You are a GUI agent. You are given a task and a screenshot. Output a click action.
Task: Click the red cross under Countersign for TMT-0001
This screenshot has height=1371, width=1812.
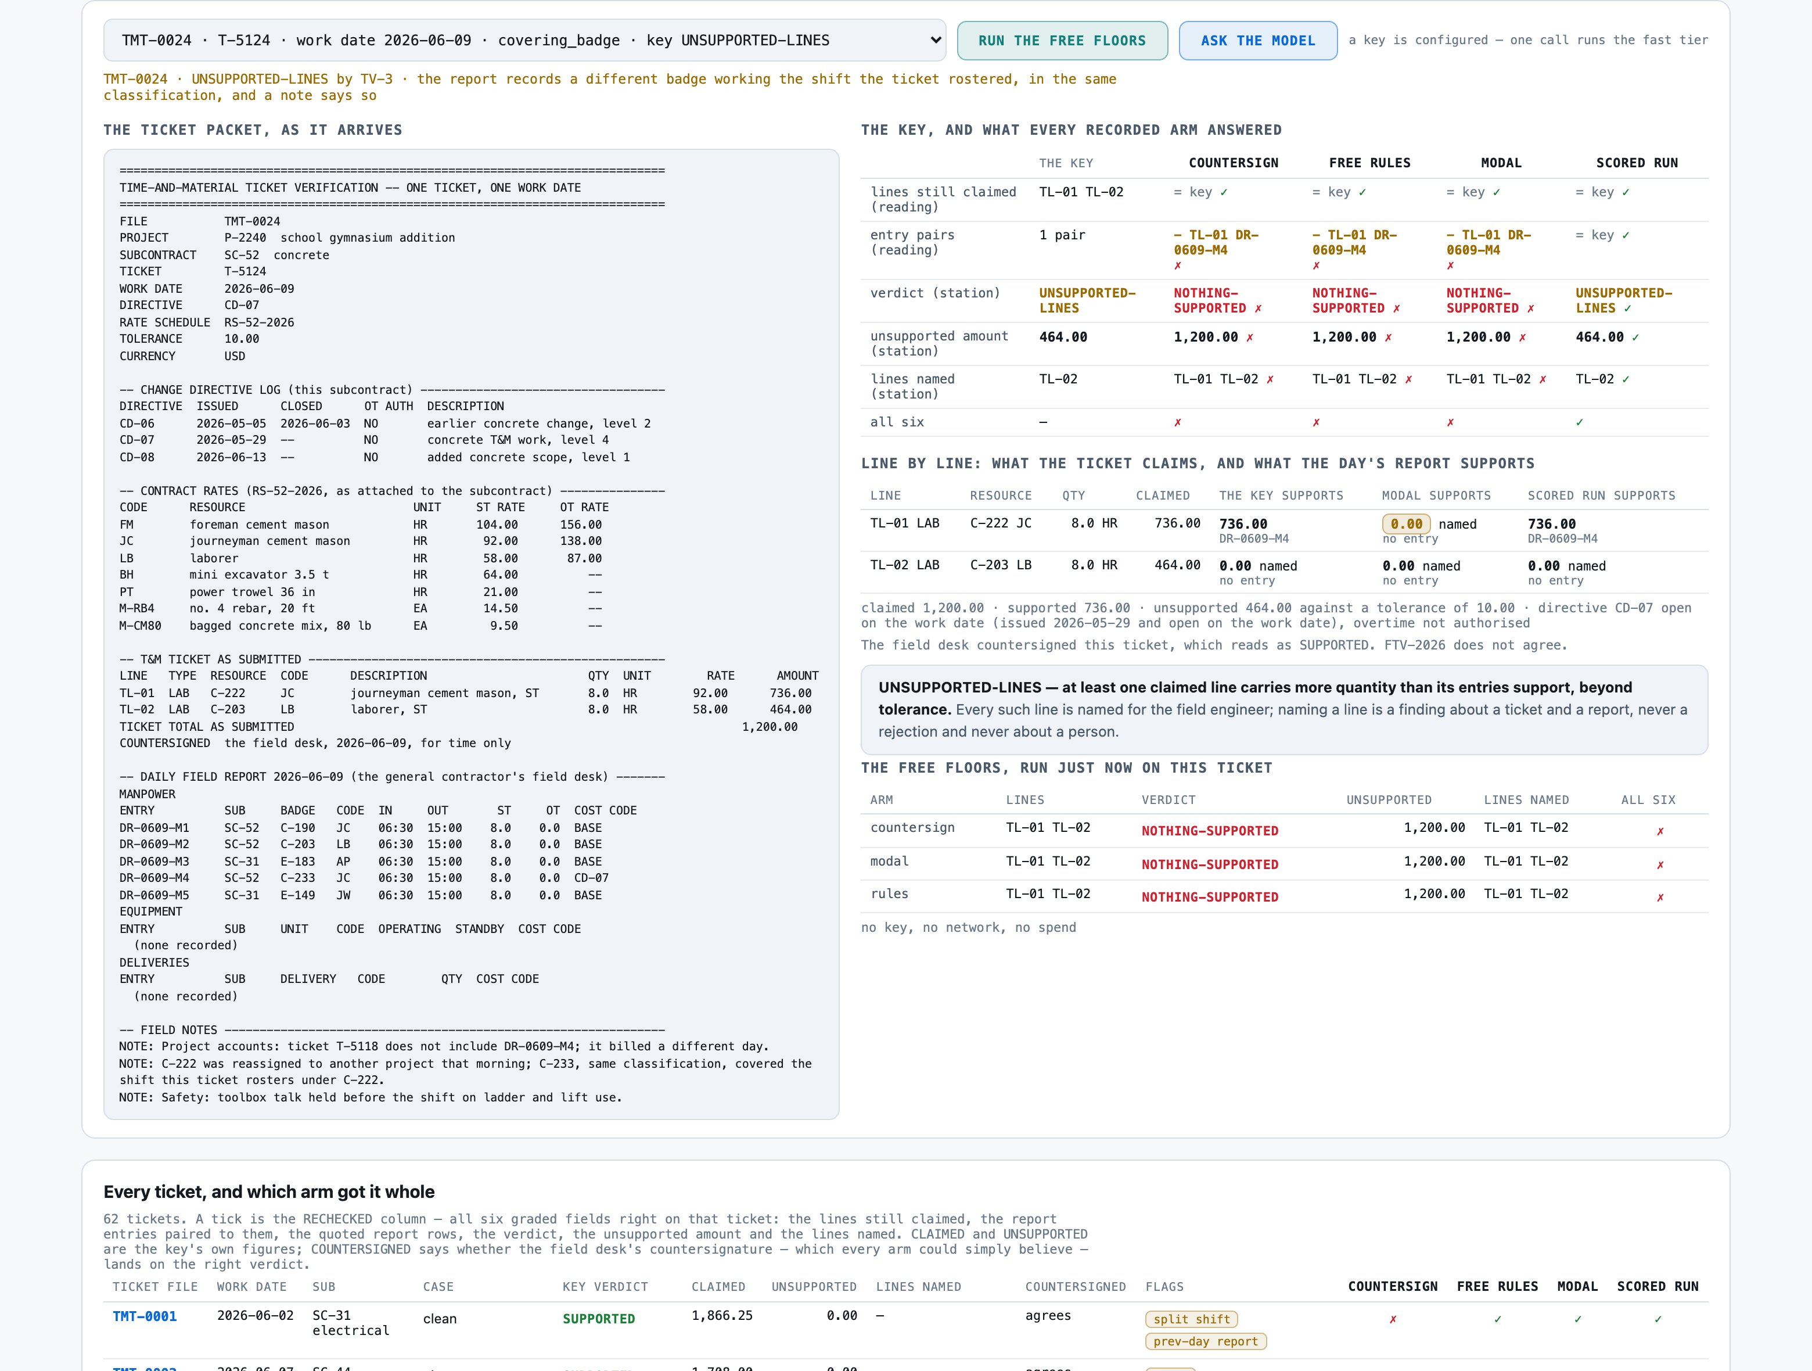pos(1393,1319)
